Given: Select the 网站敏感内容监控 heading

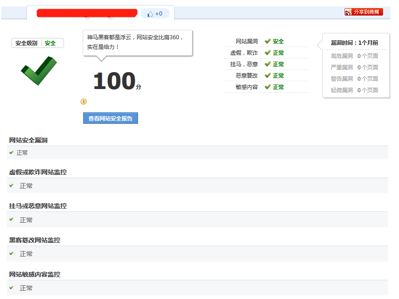Looking at the screenshot, I should tap(35, 274).
